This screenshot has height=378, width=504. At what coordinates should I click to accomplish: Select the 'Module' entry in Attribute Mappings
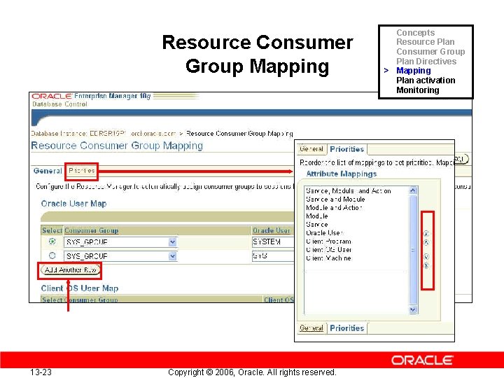[317, 216]
